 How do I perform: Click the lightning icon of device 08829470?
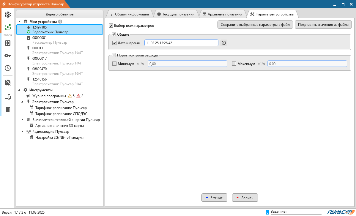pos(29,69)
